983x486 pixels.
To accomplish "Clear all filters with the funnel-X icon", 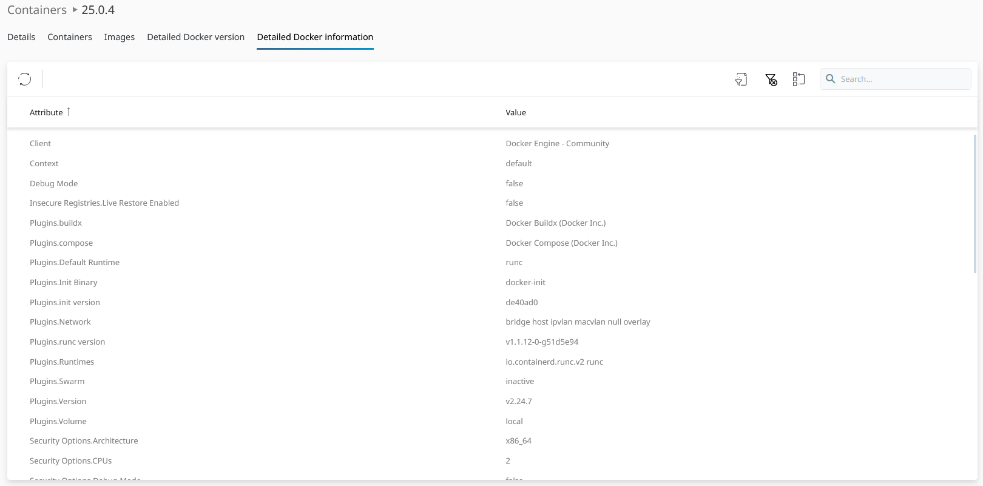I will [x=771, y=79].
